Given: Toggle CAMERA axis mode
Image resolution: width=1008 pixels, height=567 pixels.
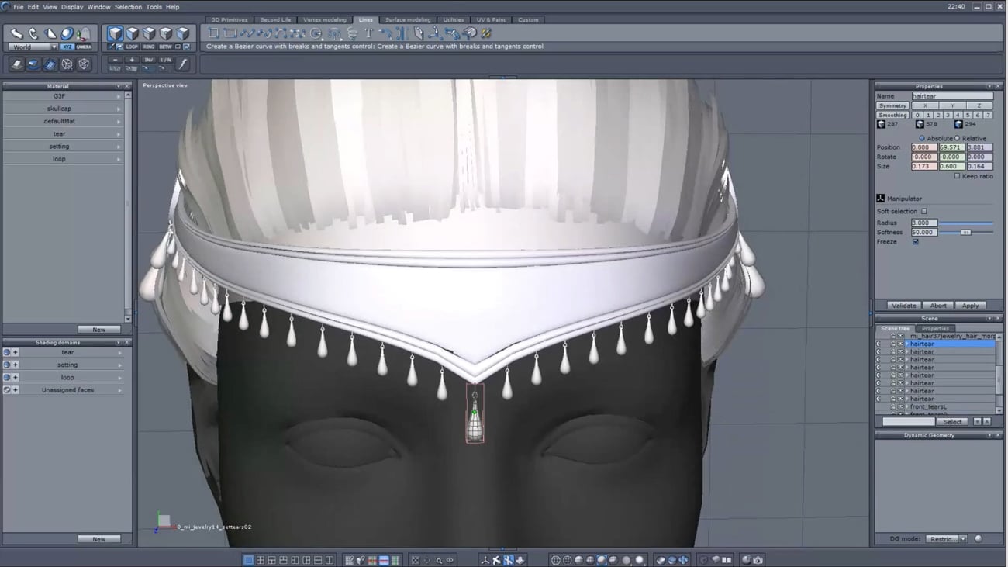Looking at the screenshot, I should click(x=84, y=47).
